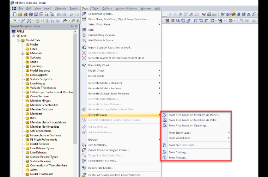Image resolution: width=268 pixels, height=177 pixels.
Task: Click the blue Block Manager cabinet icon
Action: point(31,14)
